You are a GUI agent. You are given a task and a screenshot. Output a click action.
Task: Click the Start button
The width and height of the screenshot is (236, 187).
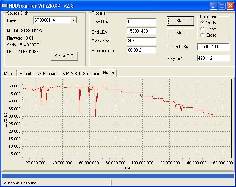point(180,21)
